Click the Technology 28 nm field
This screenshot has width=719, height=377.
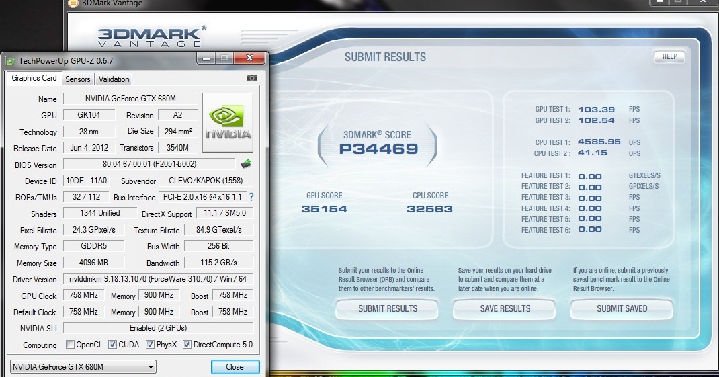(x=89, y=131)
